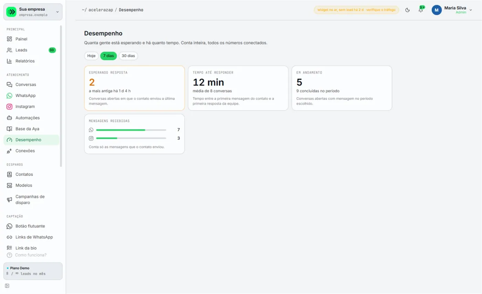
Task: Click the Leads people icon
Action: pyautogui.click(x=10, y=50)
